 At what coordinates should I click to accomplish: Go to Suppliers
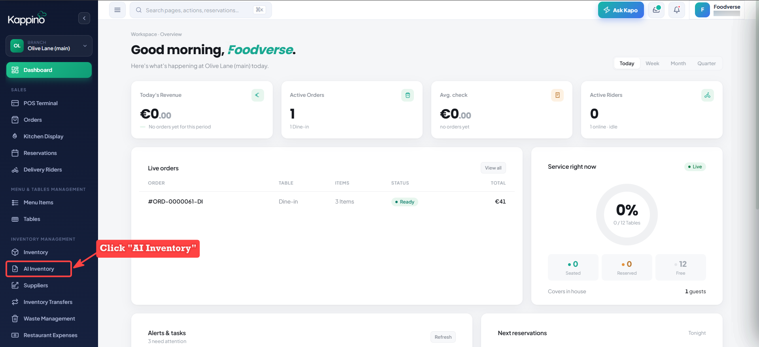[x=49, y=285]
